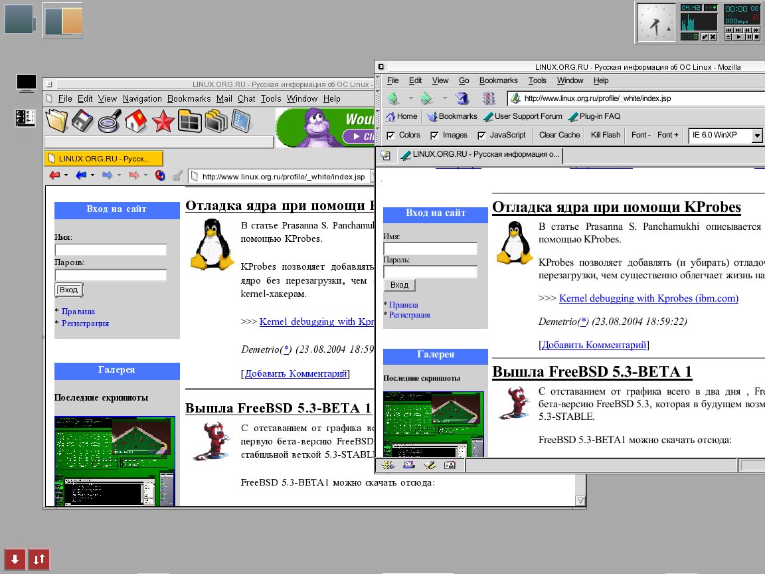Expand the IE 6.0 WinXP user agent dropdown

[x=757, y=136]
